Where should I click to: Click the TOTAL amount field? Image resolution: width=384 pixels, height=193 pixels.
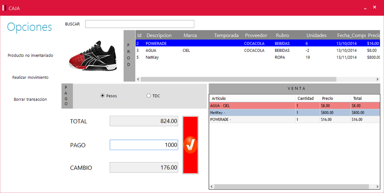coord(144,121)
